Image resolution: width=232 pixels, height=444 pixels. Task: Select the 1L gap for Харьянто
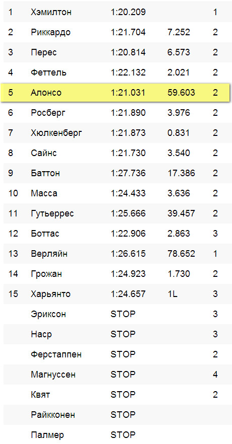(x=172, y=294)
